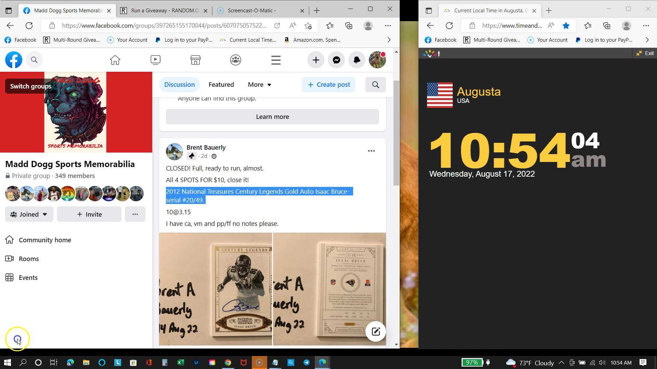Toggle the timeanddate favorite star

(566, 26)
